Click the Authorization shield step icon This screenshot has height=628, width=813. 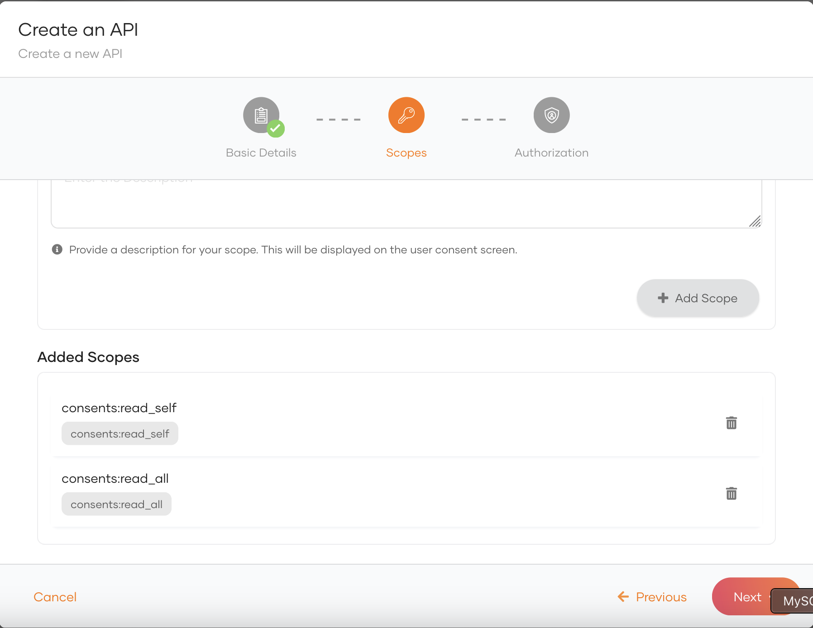551,115
